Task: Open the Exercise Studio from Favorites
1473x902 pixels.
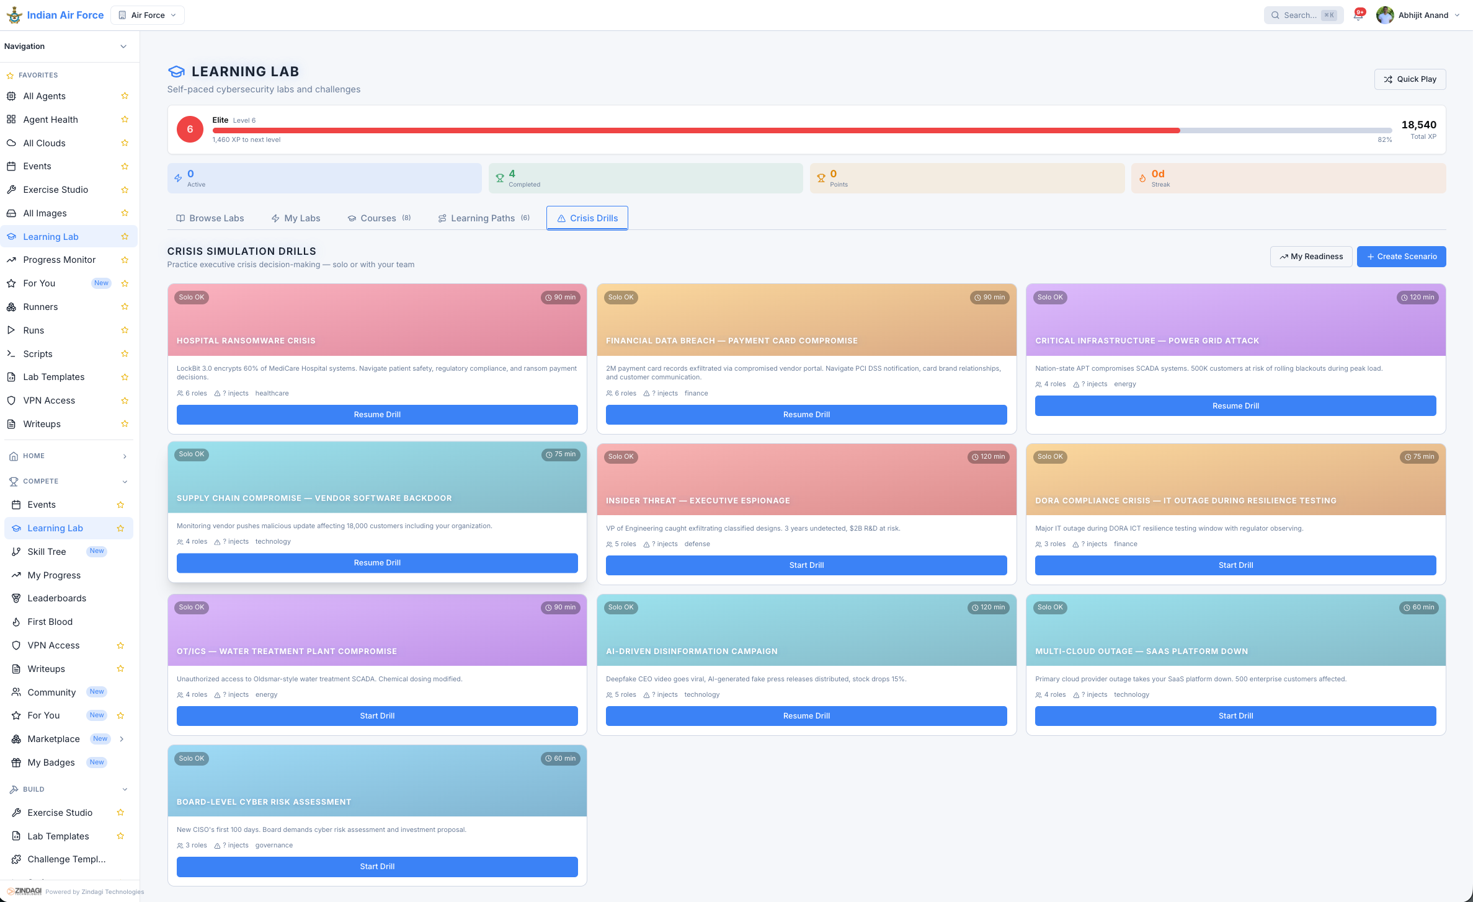Action: coord(55,190)
